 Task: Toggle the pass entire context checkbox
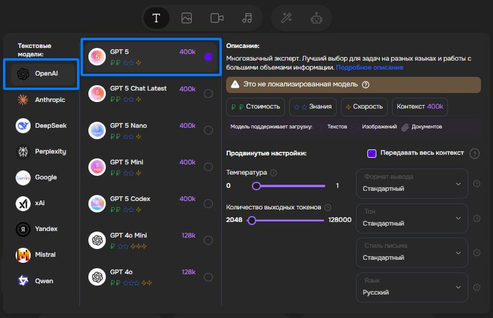tap(372, 153)
